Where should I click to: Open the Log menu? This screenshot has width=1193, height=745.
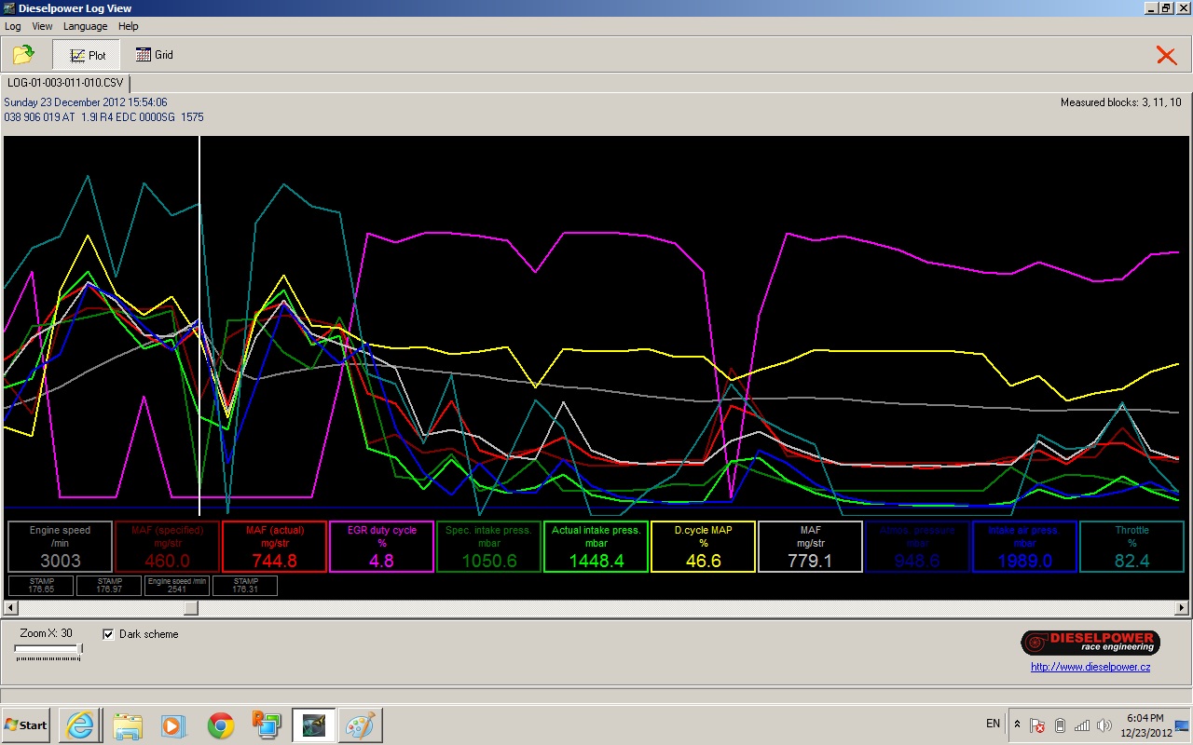(x=13, y=26)
